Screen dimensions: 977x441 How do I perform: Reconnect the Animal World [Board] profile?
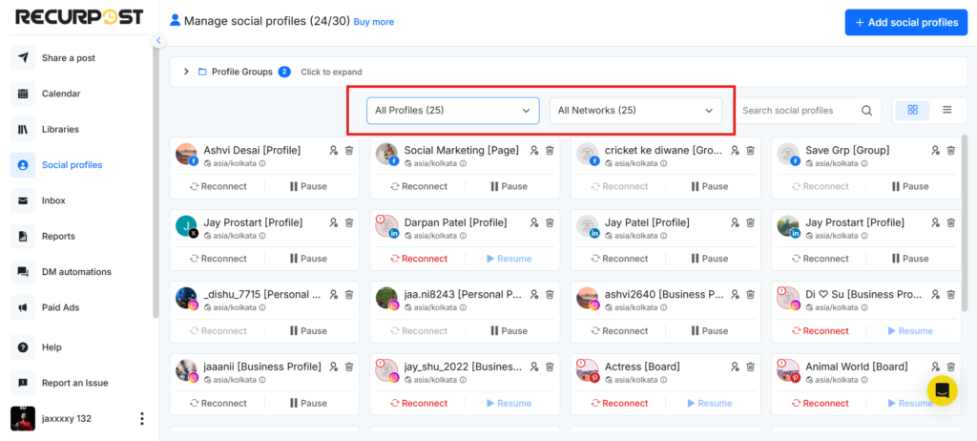820,404
